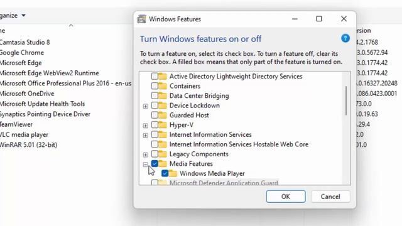Expand the Device Lockdown node
Image resolution: width=402 pixels, height=226 pixels.
145,106
